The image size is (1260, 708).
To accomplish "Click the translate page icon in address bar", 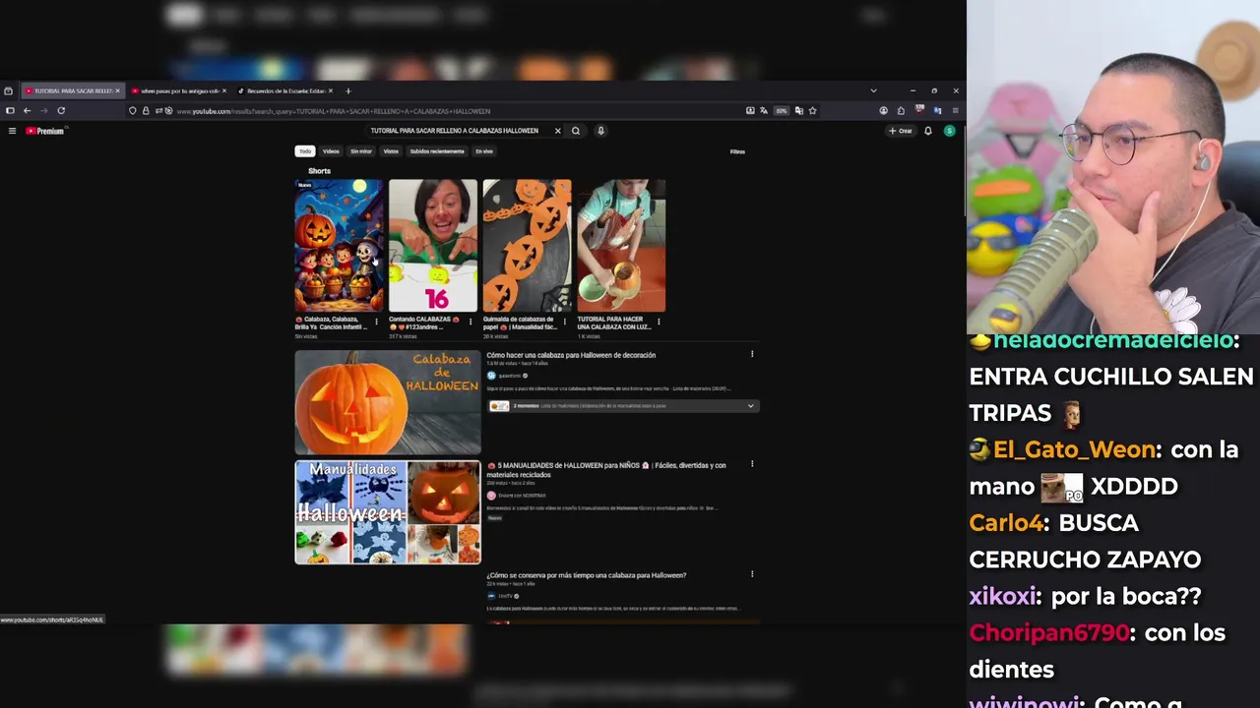I will click(764, 111).
